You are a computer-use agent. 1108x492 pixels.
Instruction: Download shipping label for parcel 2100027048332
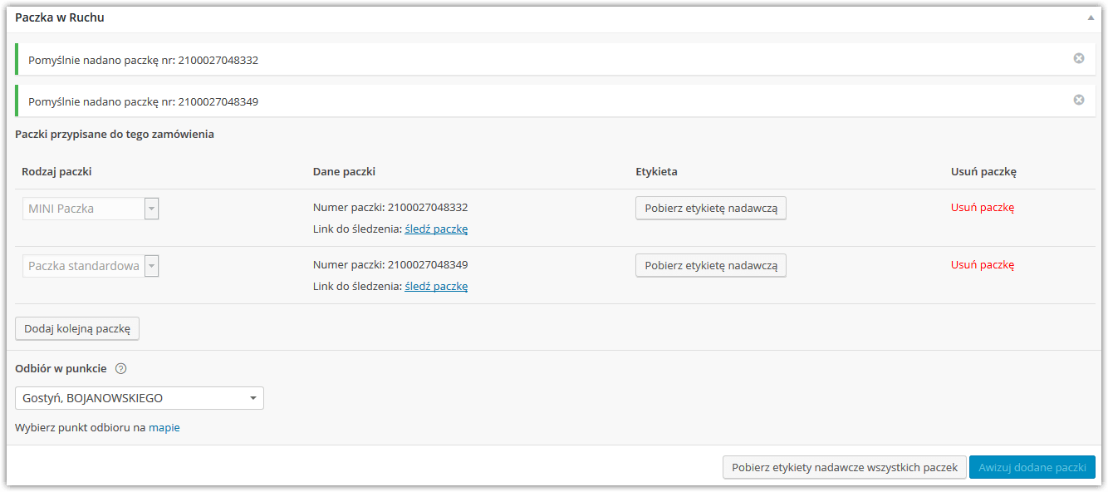click(x=711, y=208)
